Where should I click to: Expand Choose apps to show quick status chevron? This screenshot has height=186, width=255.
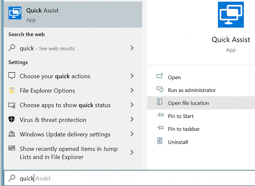[x=132, y=105]
